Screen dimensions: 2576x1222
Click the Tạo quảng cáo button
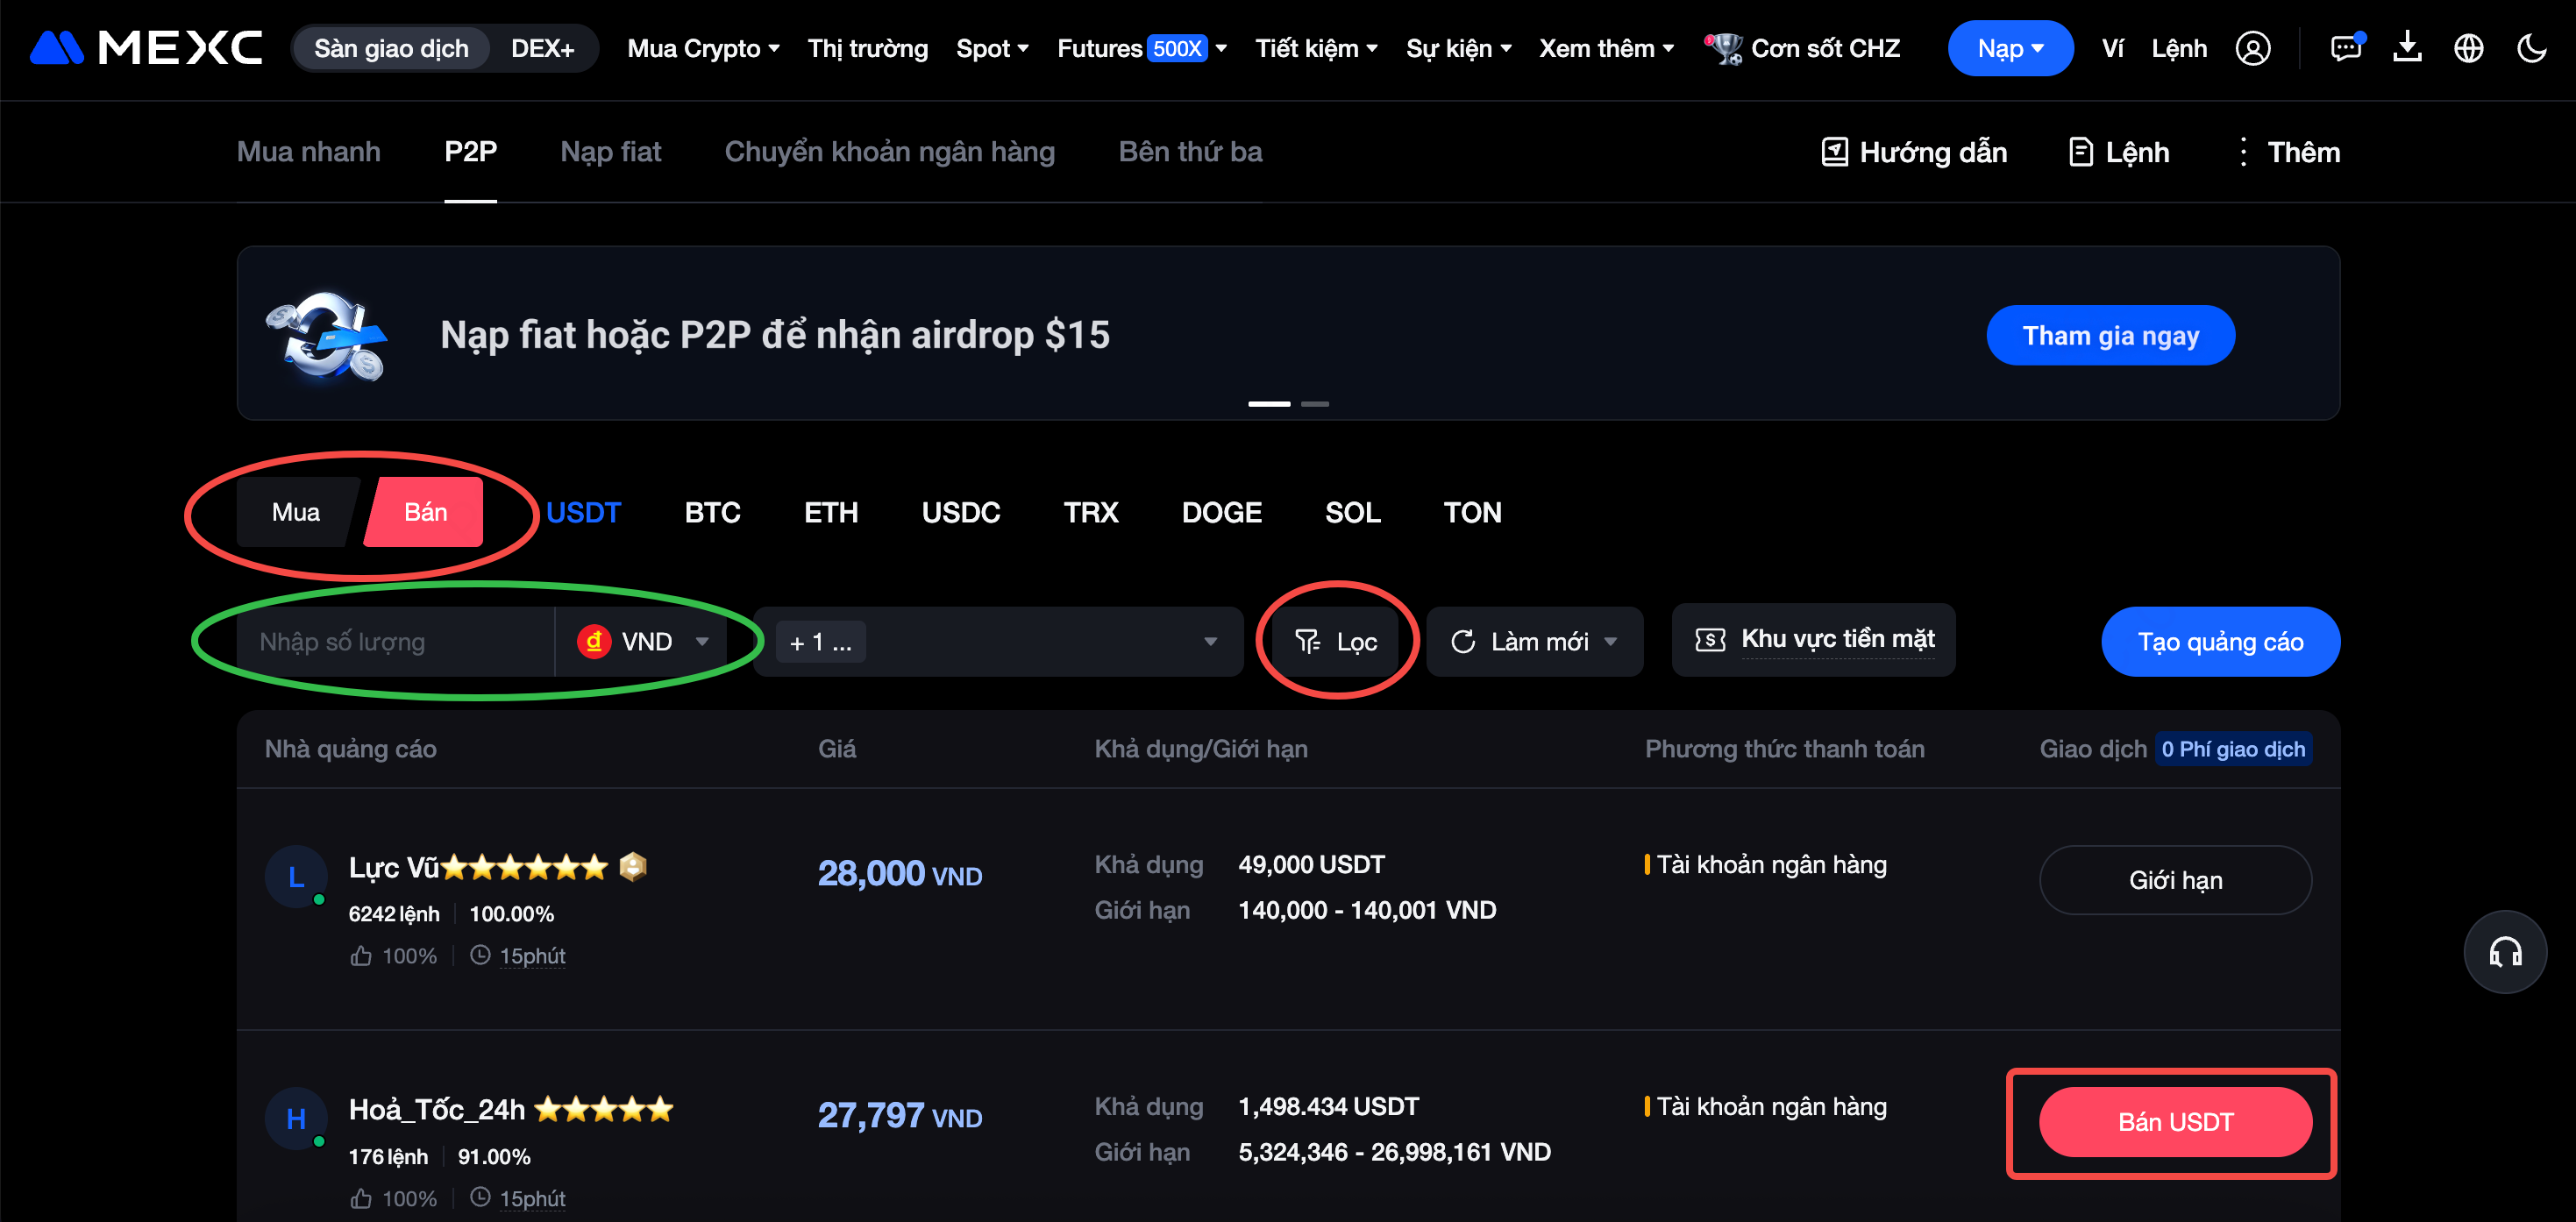tap(2219, 641)
